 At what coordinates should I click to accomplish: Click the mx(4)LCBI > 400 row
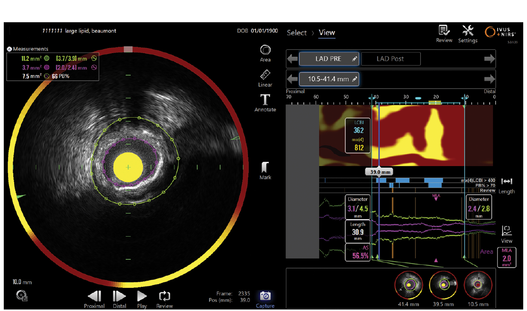click(407, 181)
